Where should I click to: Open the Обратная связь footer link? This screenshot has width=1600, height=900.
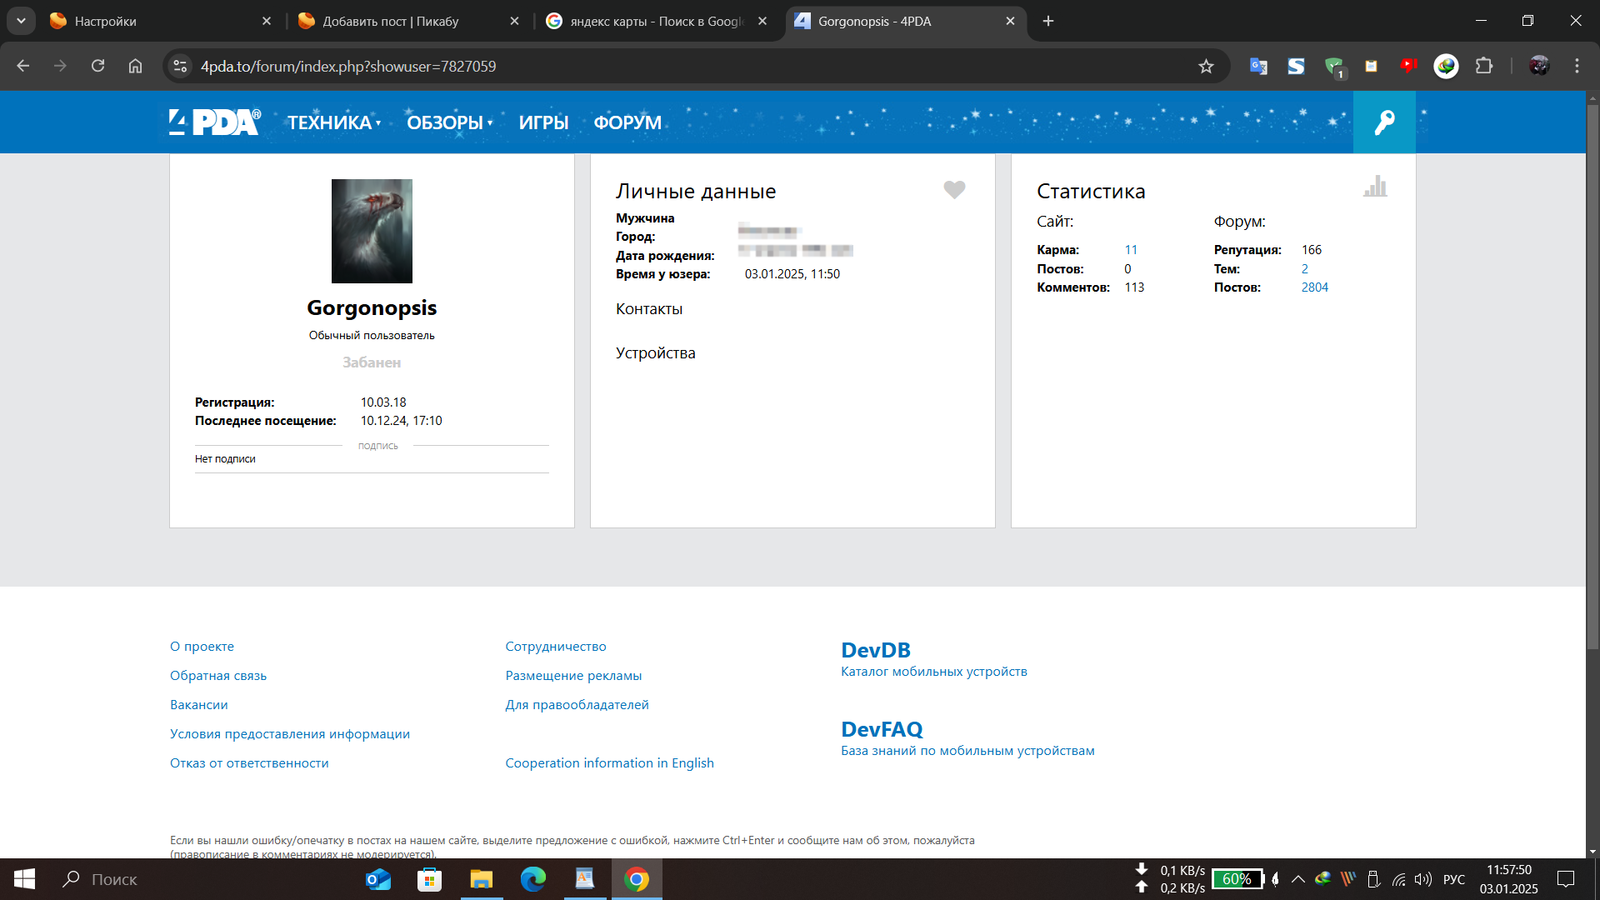218,676
